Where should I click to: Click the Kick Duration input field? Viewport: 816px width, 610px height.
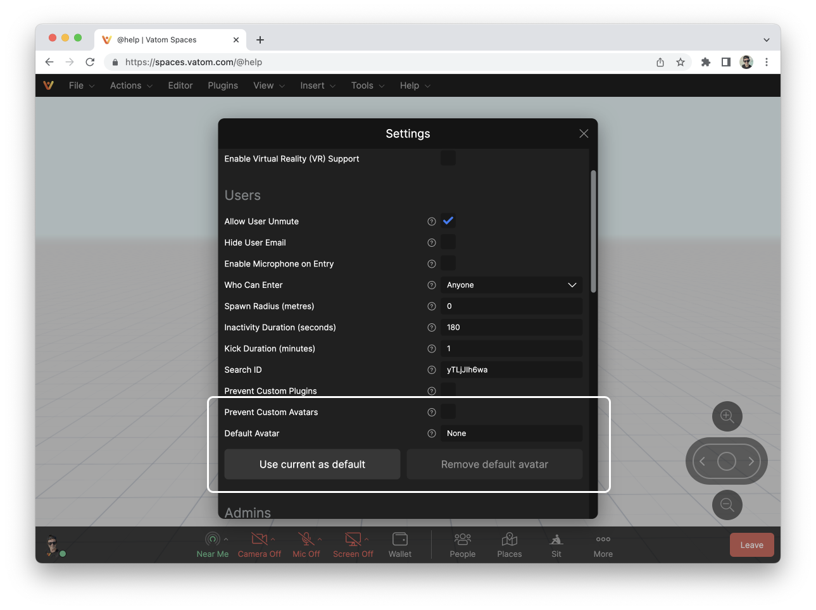512,349
